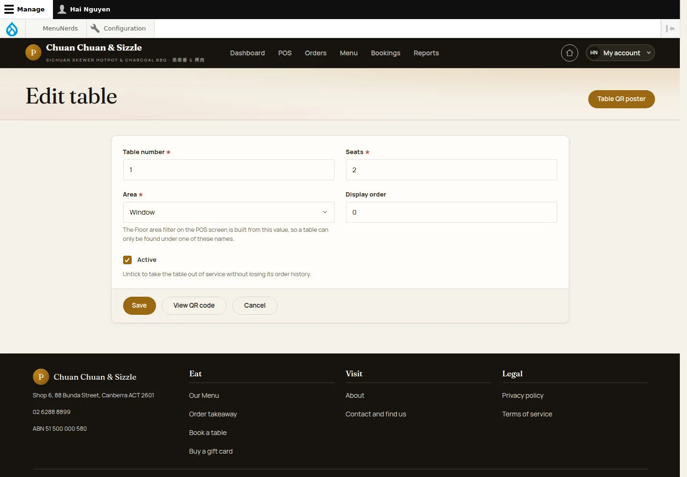Screen dimensions: 687x477
Task: Click the gold P logo in header
Action: click(33, 52)
